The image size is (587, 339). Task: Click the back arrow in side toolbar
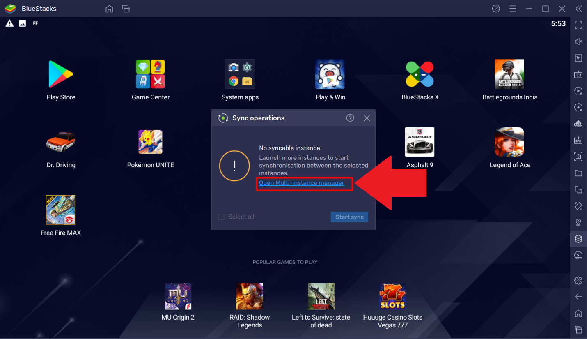click(578, 297)
